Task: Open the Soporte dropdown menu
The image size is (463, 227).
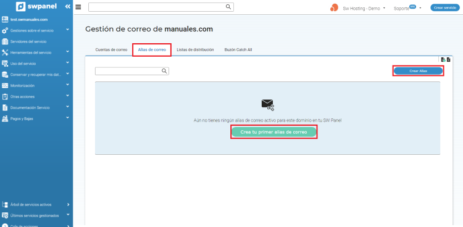Action: coord(407,8)
